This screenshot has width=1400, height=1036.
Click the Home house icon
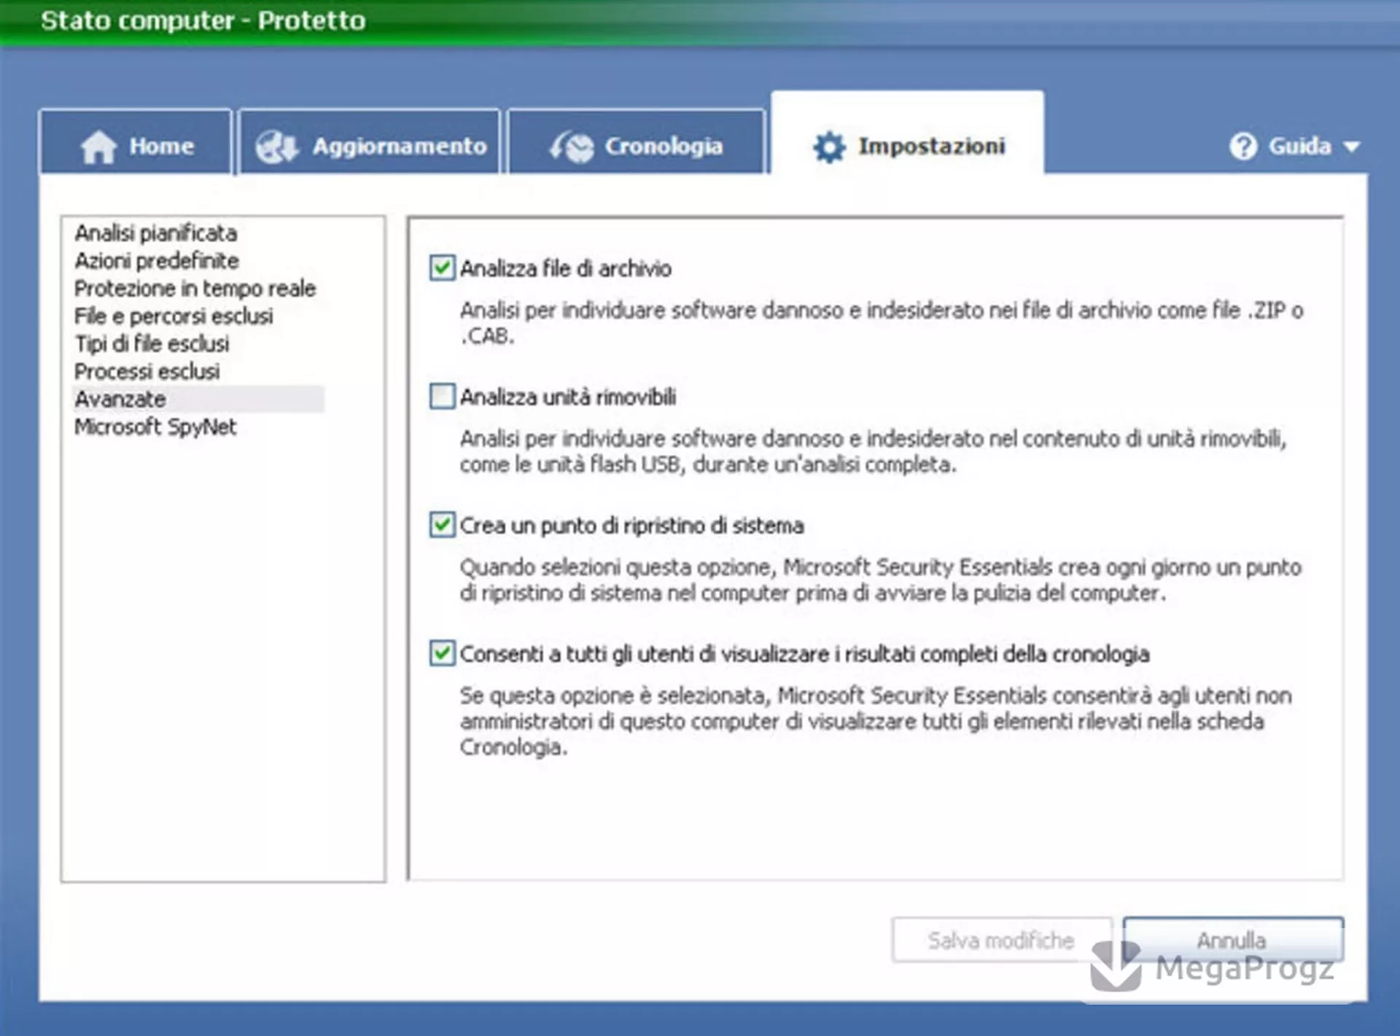[98, 147]
